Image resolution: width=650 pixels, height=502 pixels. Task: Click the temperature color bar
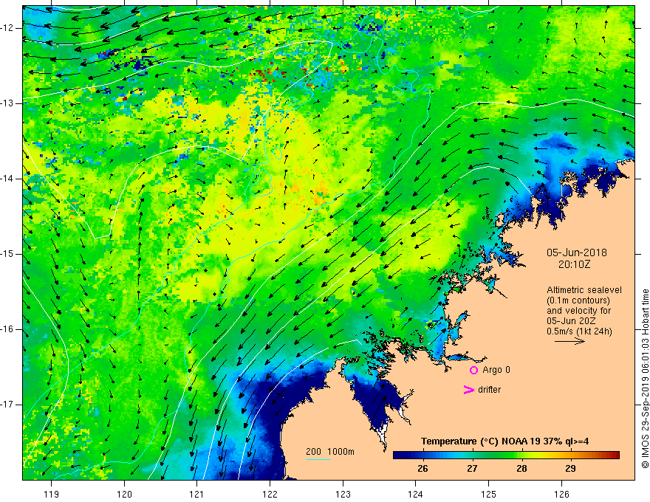pos(506,455)
